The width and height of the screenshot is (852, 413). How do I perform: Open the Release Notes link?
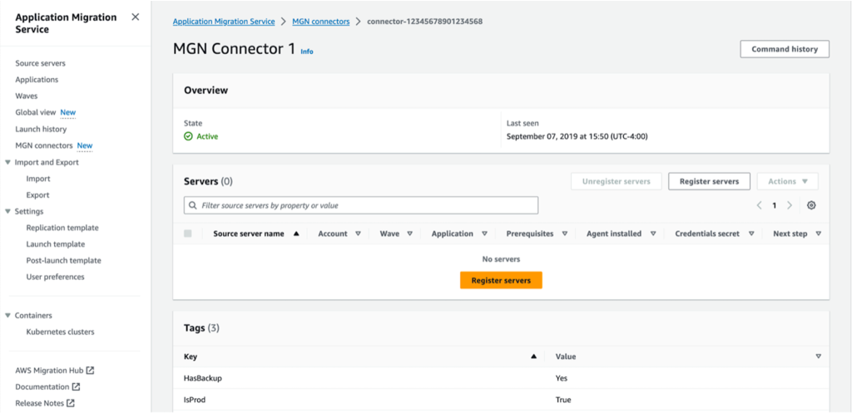(x=40, y=403)
